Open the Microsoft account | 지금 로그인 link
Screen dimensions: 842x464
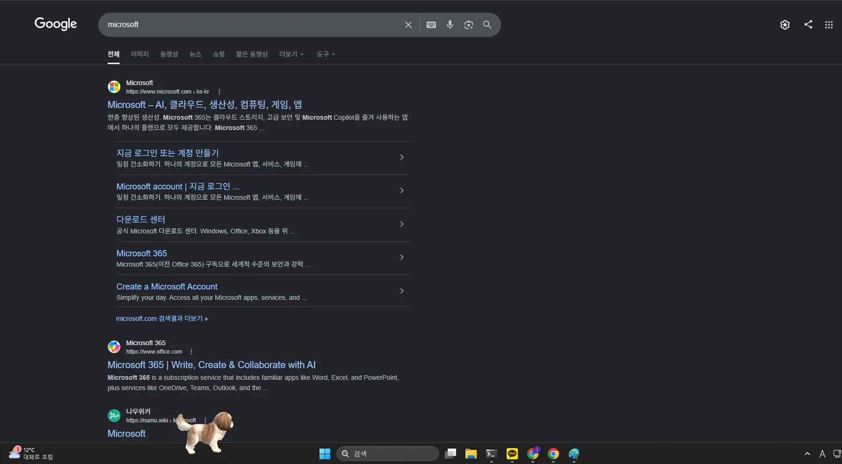[178, 187]
